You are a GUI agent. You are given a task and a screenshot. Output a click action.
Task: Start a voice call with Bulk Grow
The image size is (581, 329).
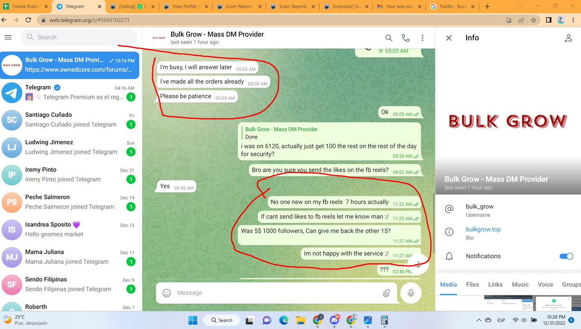[405, 38]
